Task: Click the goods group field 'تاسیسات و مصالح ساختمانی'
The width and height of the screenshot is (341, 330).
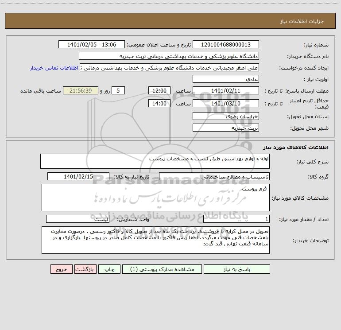Action: coord(214,176)
